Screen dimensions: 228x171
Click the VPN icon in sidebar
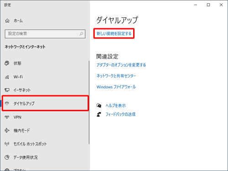[x=7, y=117]
